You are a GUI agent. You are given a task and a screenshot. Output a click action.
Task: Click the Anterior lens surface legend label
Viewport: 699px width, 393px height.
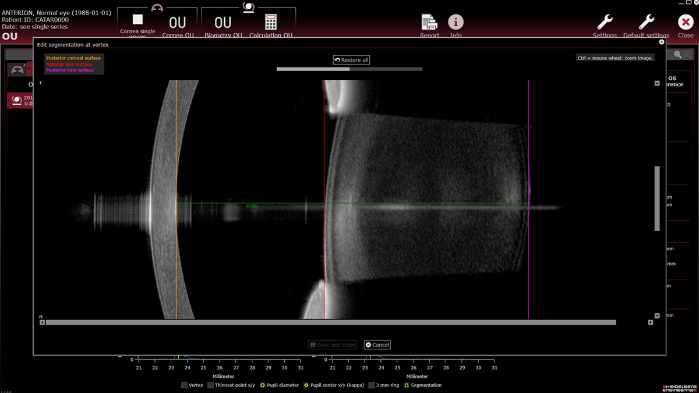click(69, 64)
